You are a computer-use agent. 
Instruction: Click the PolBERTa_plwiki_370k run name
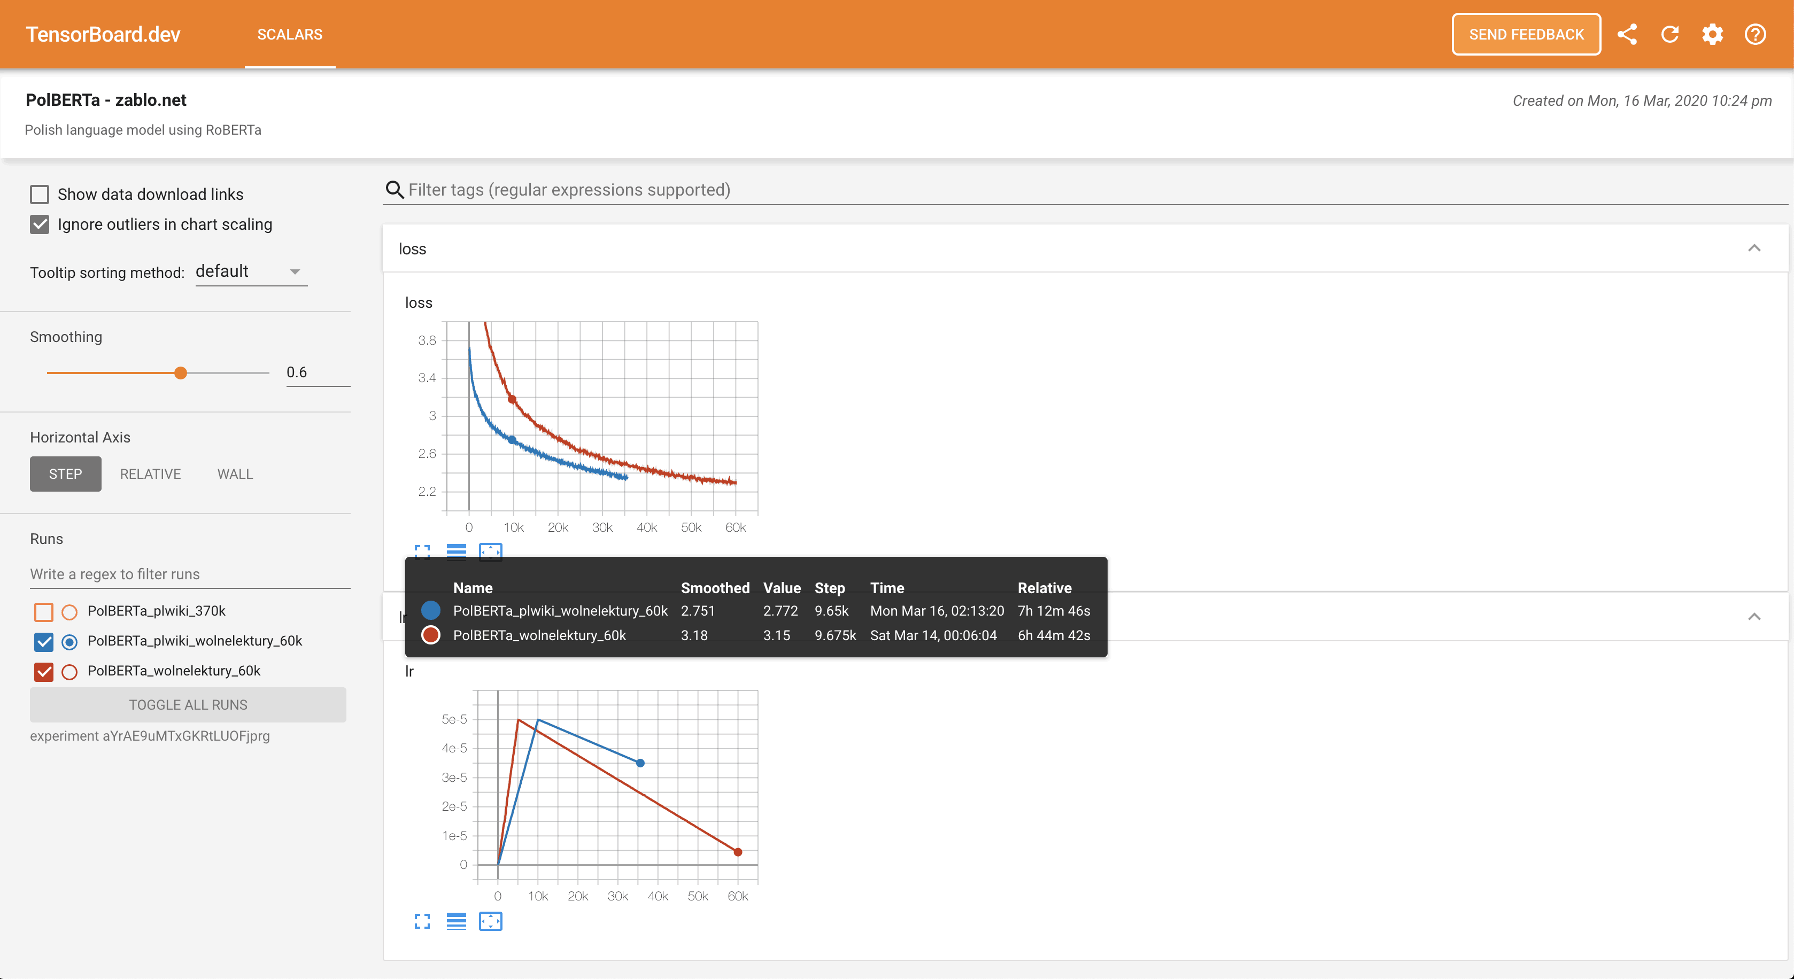[156, 611]
